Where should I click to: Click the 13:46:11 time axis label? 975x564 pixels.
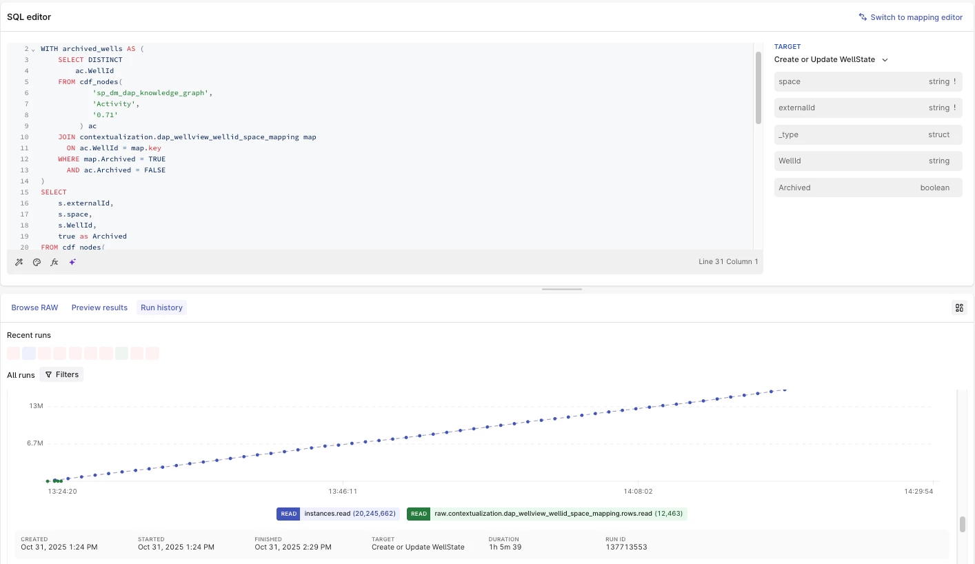tap(343, 492)
